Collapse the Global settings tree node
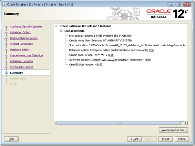The image size is (195, 146). (x=61, y=31)
